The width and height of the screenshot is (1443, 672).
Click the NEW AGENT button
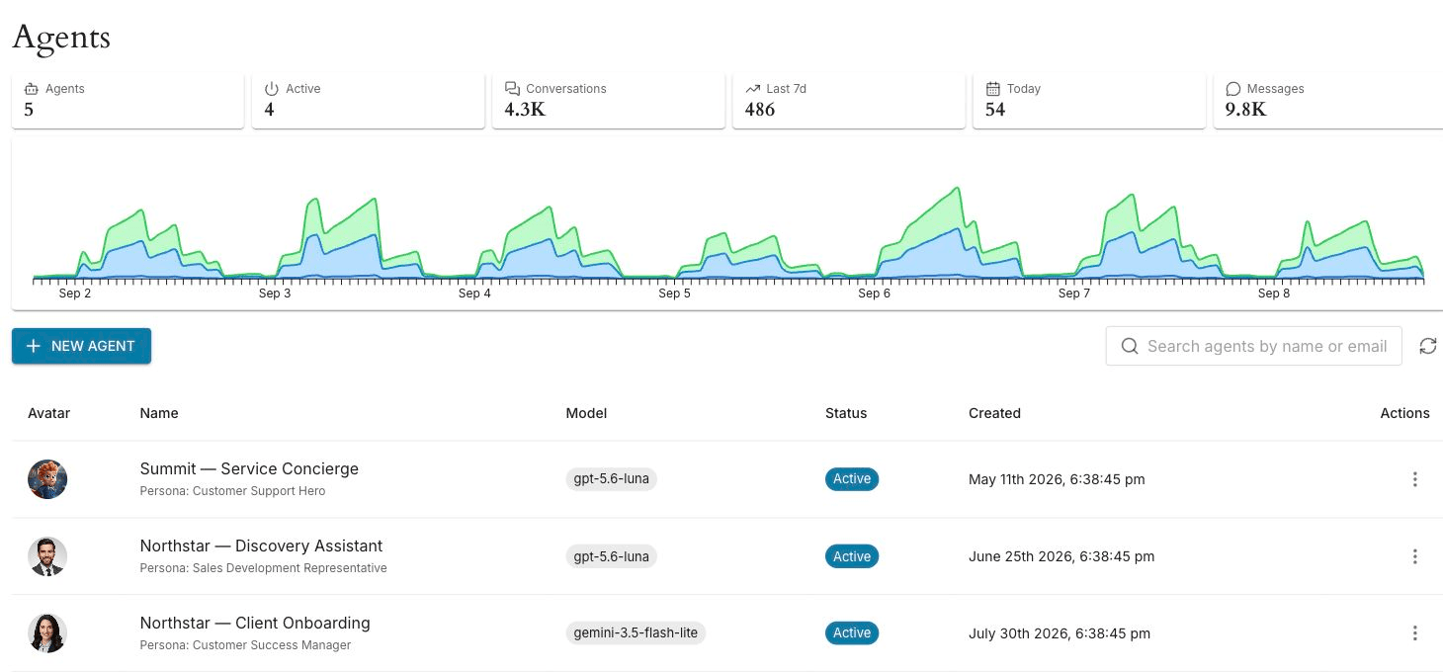(x=81, y=346)
